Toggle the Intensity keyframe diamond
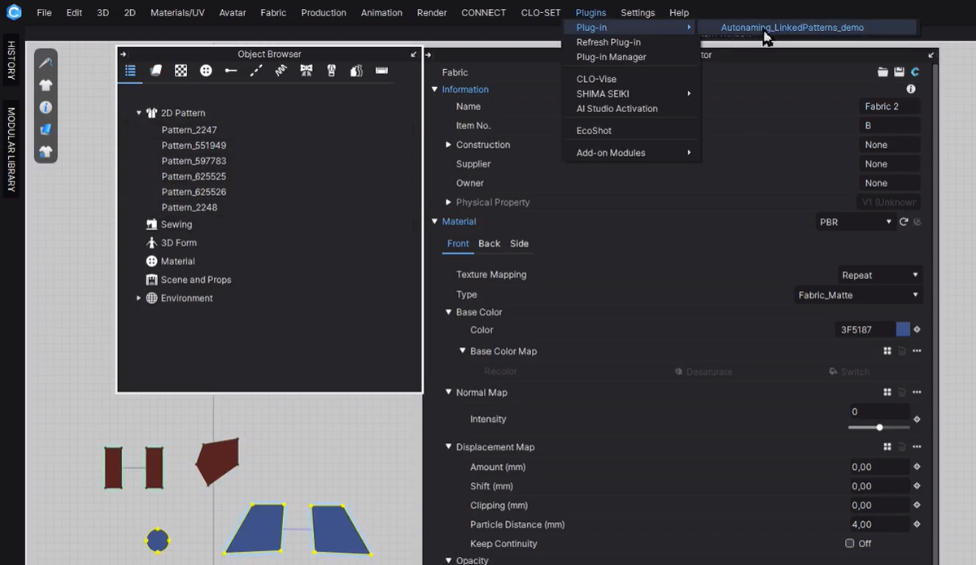Screen dimensions: 976x565 tap(917, 419)
